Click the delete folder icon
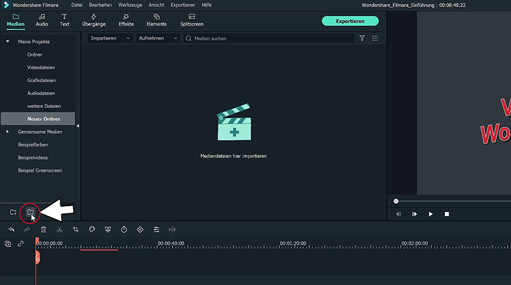 [x=31, y=213]
